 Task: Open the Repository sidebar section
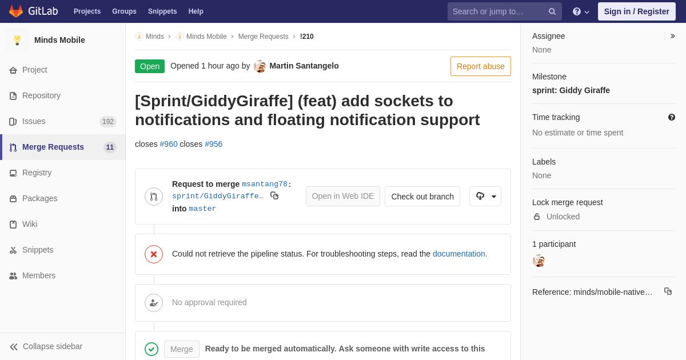click(62, 95)
